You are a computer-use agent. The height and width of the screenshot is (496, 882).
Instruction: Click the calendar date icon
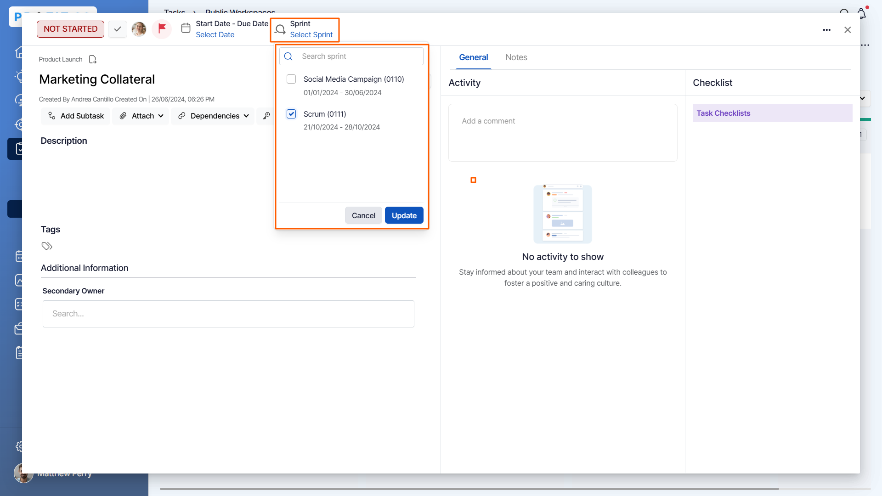coord(186,28)
